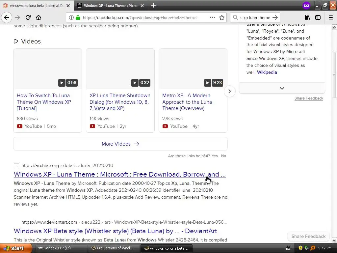The height and width of the screenshot is (253, 337).
Task: Open the Windows Start menu
Action: point(15,248)
